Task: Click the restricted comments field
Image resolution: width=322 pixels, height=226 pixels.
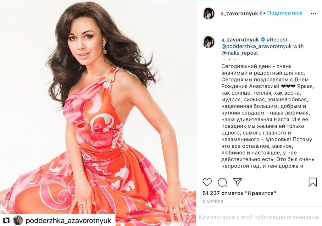Action: [259, 217]
